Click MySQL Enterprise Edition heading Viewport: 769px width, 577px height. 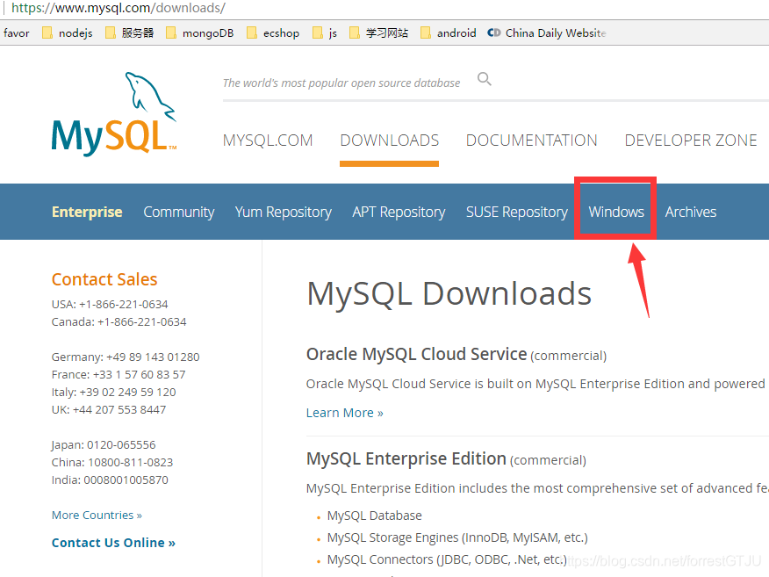[406, 458]
